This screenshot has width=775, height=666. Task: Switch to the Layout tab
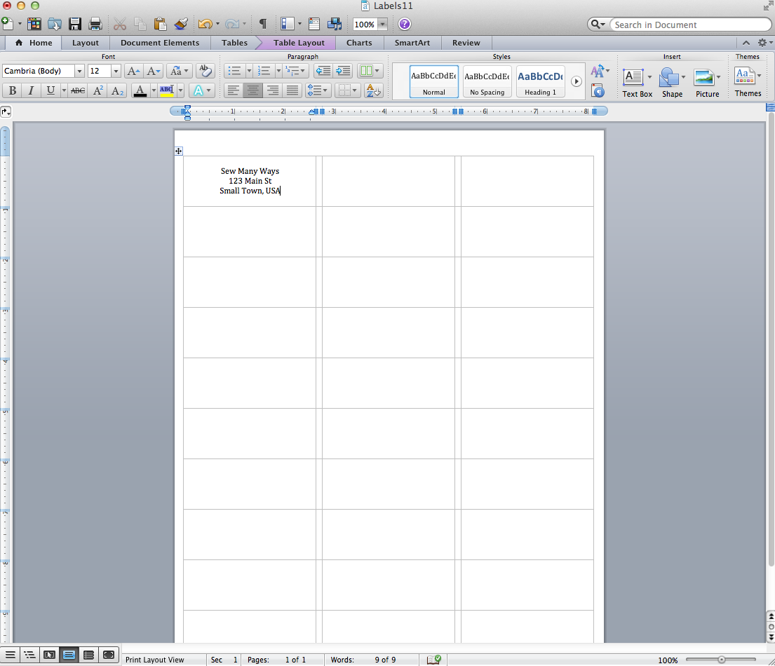click(x=86, y=43)
